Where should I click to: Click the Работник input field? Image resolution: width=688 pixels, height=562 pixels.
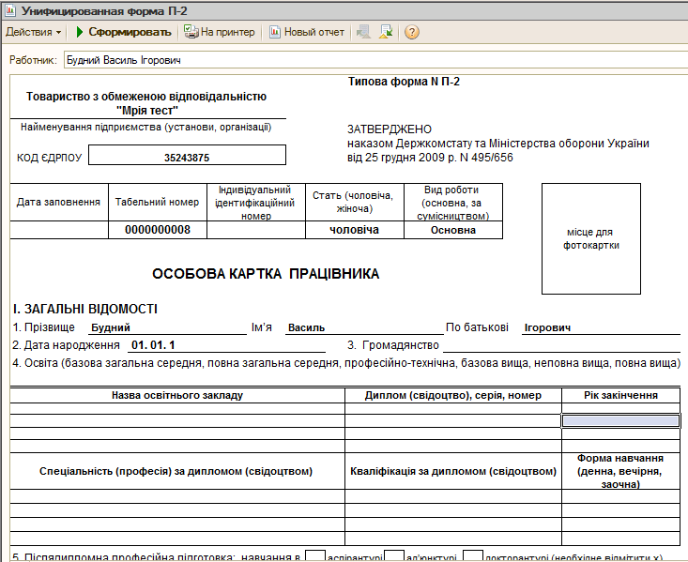pos(376,60)
